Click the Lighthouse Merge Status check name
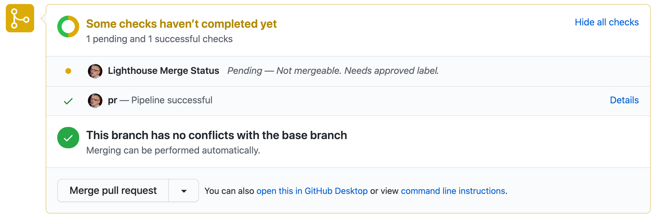The height and width of the screenshot is (217, 653). [163, 71]
